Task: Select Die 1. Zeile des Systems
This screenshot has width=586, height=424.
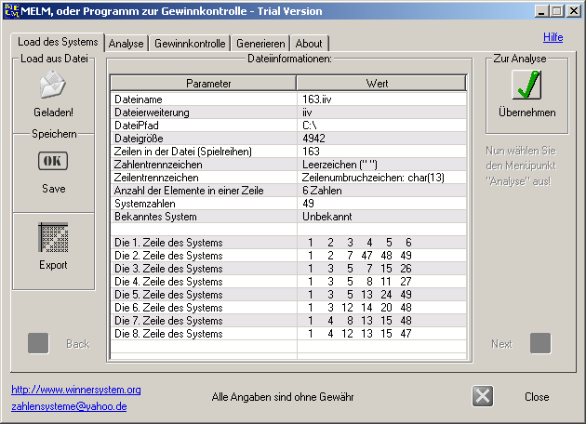Action: pyautogui.click(x=204, y=243)
